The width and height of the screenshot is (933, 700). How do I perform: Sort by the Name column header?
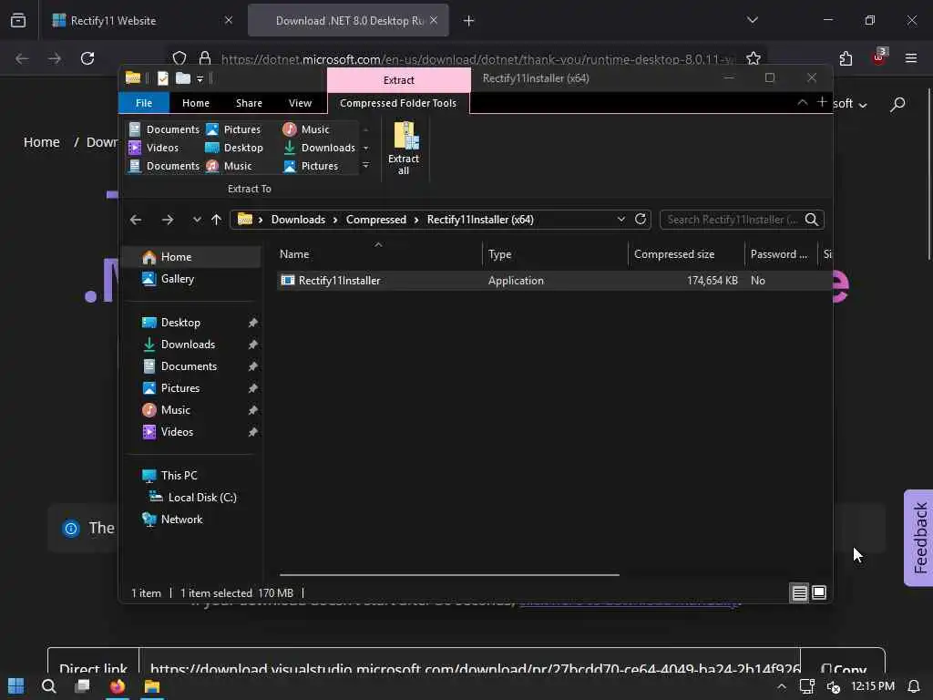coord(379,254)
